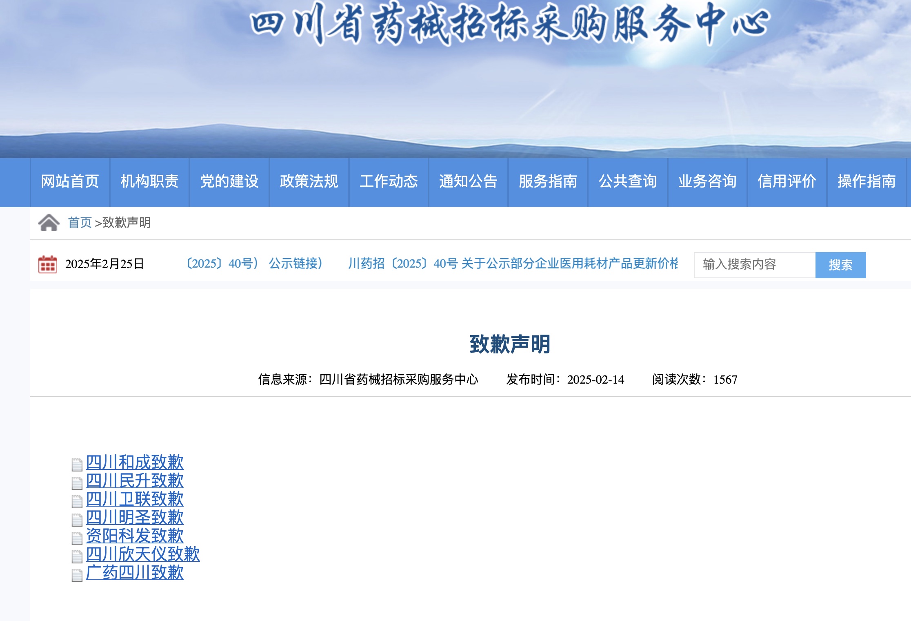Click the home icon in breadcrumb
This screenshot has width=911, height=621.
pos(49,223)
